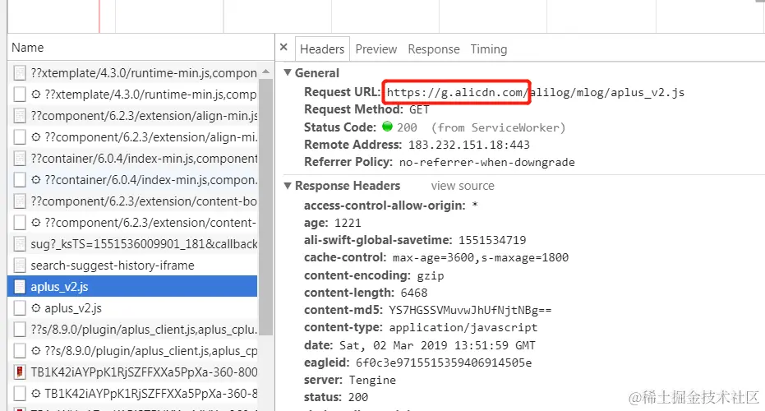Open the Preview tab
Screen dimensions: 765x411
[376, 49]
